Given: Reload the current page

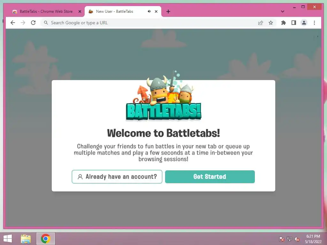Looking at the screenshot, I should 33,23.
